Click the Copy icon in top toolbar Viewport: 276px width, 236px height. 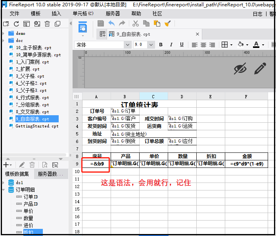tap(146, 23)
